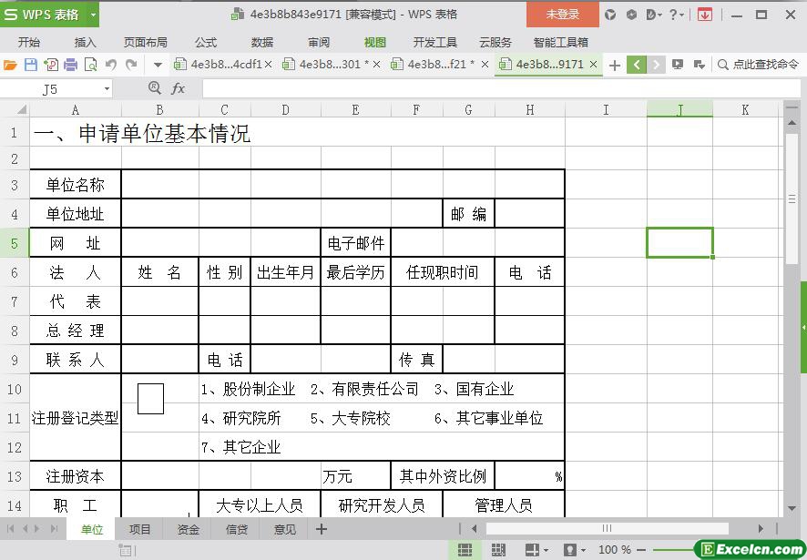Switch to the 意见 sheet tab
This screenshot has height=560, width=807.
(x=285, y=529)
